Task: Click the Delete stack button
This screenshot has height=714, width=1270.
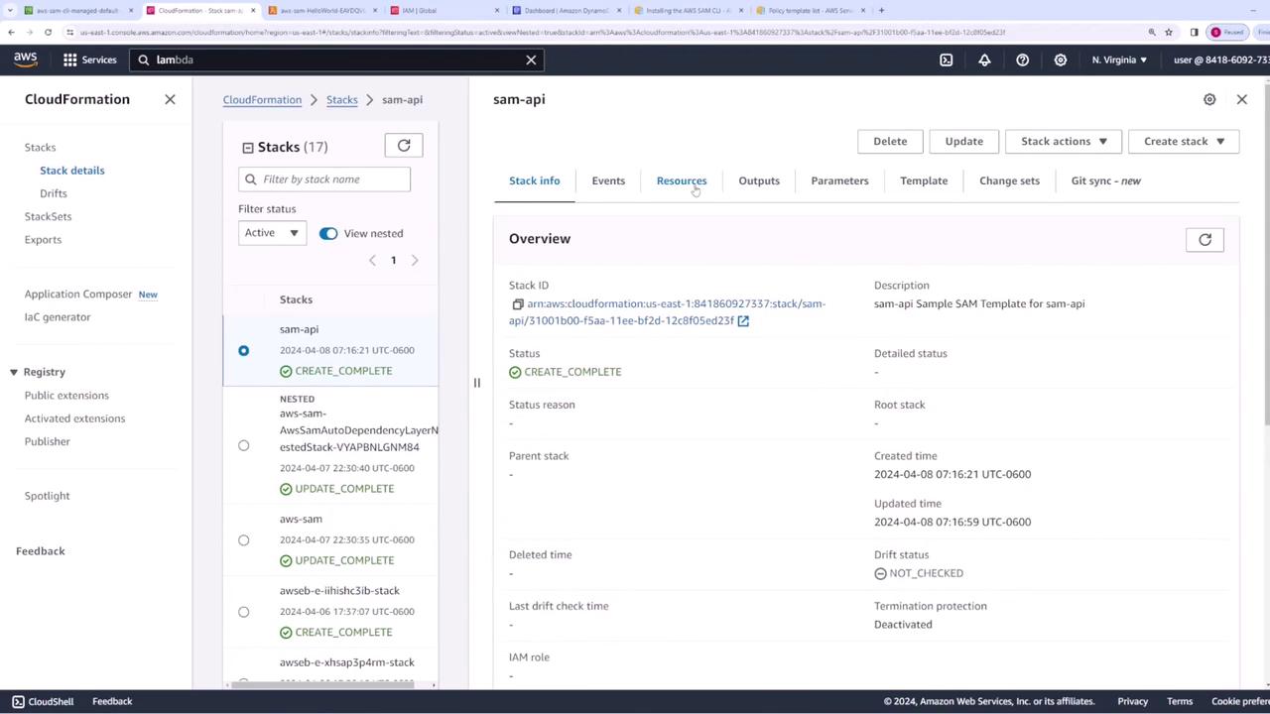Action: click(x=890, y=141)
